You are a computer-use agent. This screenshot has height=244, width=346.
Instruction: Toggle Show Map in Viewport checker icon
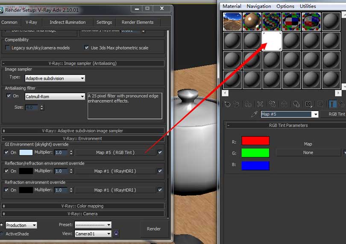(320, 104)
